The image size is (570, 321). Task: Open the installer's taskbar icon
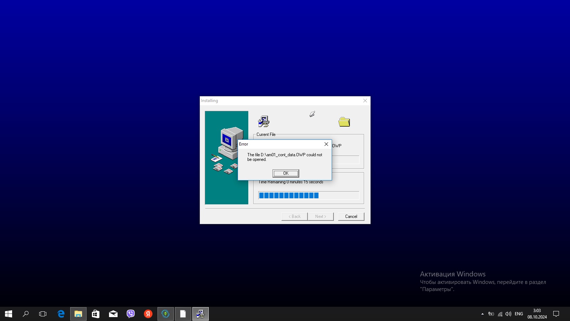tap(201, 314)
